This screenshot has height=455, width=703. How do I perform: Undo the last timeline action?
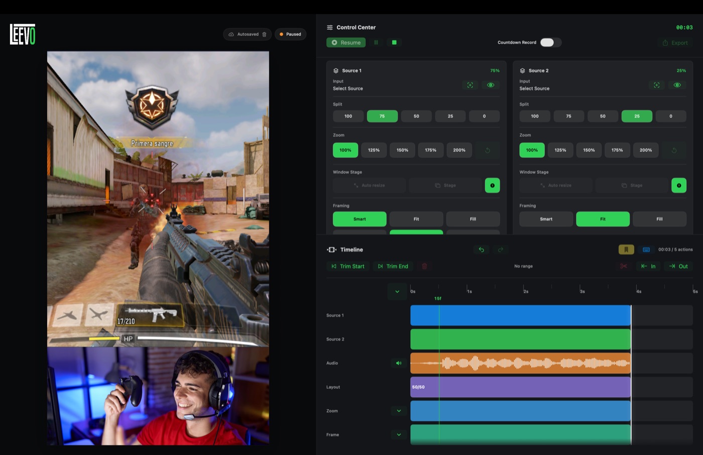pyautogui.click(x=481, y=250)
